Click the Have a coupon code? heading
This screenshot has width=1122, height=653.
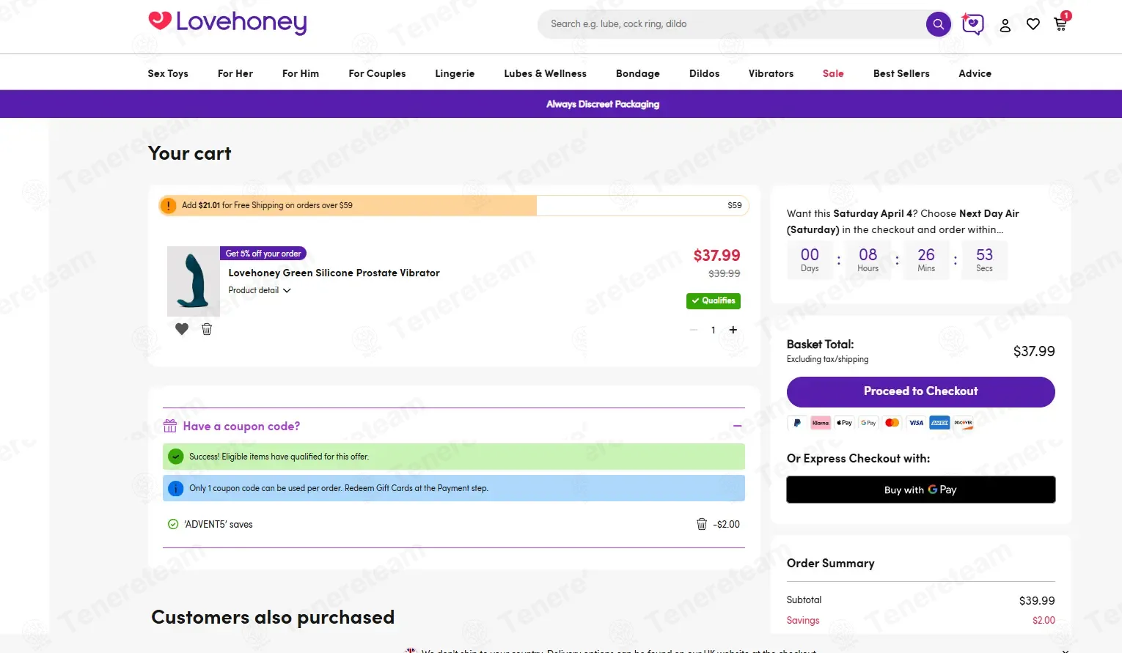pyautogui.click(x=241, y=426)
